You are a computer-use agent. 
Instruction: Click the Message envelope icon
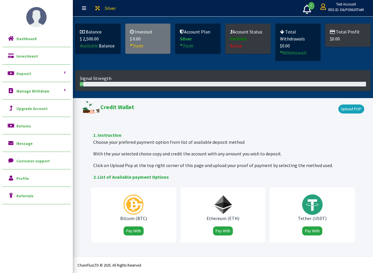click(11, 143)
